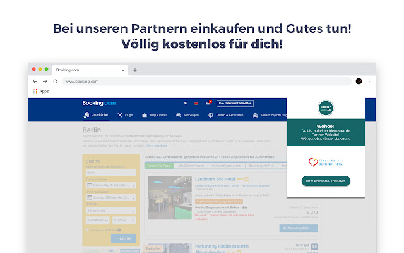Open the Keine Kinder dropdown

pyautogui.click(x=98, y=220)
